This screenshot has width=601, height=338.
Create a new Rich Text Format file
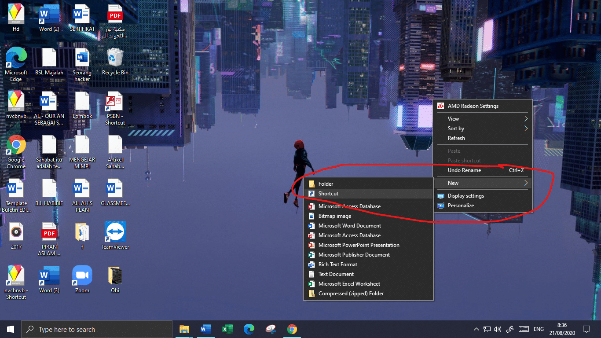pyautogui.click(x=369, y=265)
